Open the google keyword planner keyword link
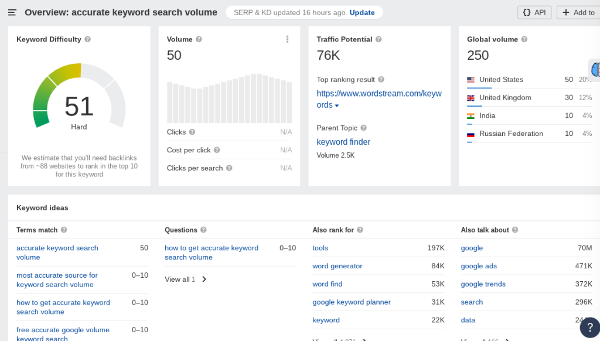Viewport: 600px width, 341px height. [x=351, y=302]
